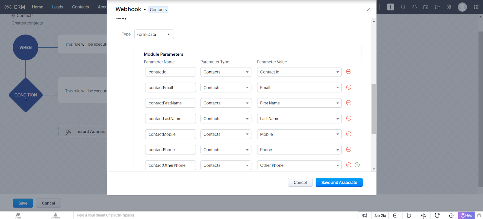Open Chats in the bottom bar
The height and width of the screenshot is (219, 483).
[18, 215]
